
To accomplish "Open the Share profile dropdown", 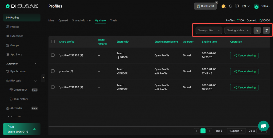I will [209, 30].
